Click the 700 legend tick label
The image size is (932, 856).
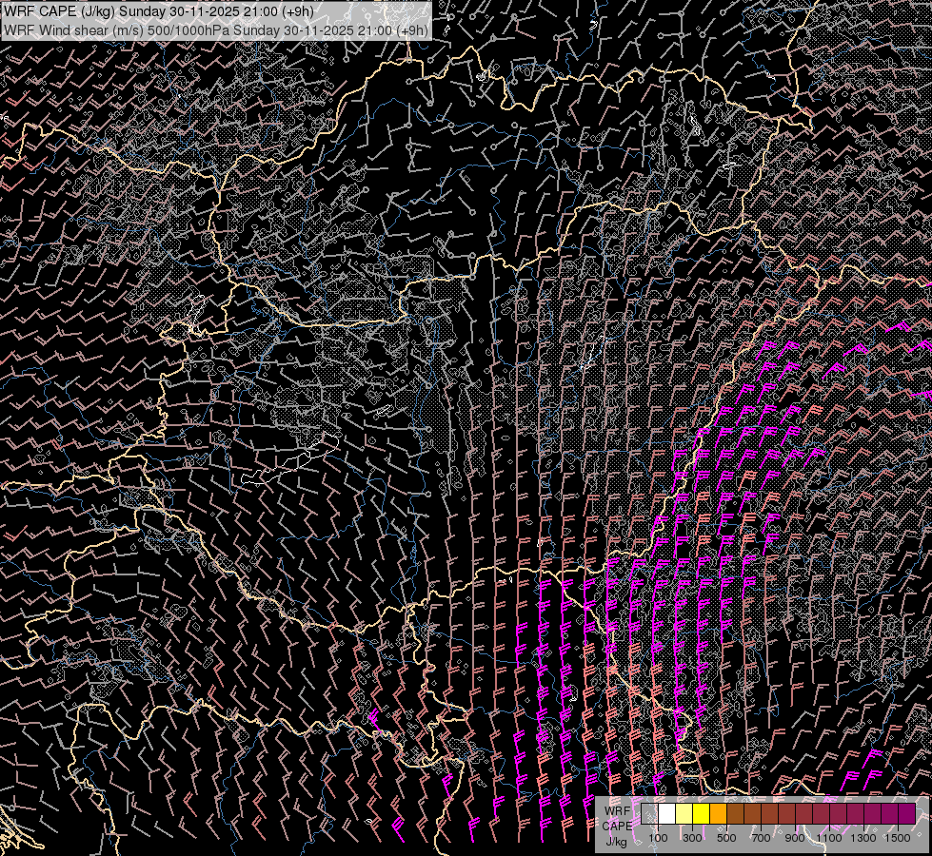click(x=761, y=838)
